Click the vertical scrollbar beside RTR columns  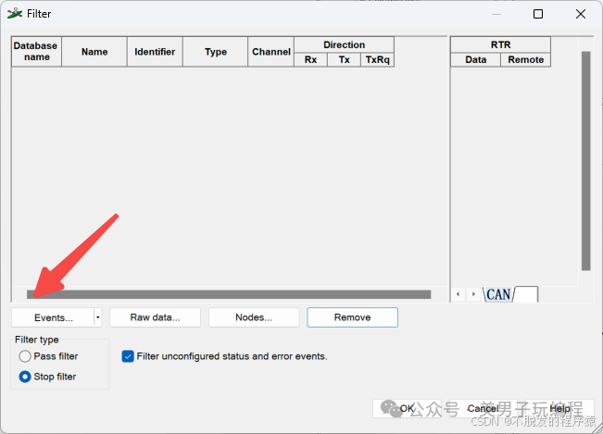pos(586,161)
